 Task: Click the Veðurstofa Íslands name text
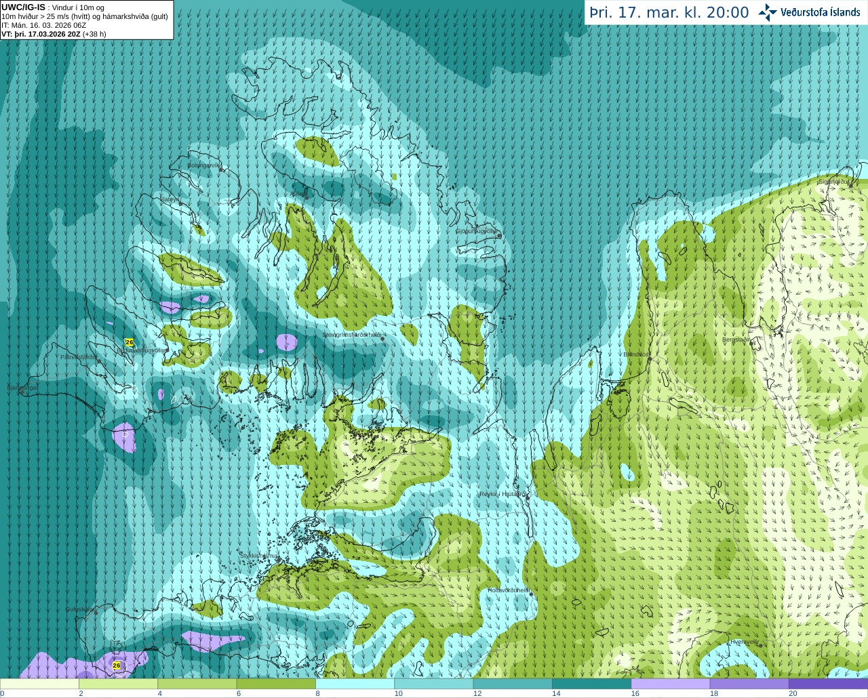click(821, 12)
